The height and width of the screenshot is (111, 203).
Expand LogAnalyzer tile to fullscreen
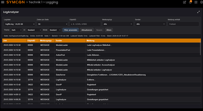199,12
